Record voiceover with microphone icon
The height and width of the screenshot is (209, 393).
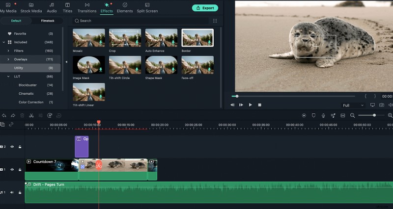(323, 115)
